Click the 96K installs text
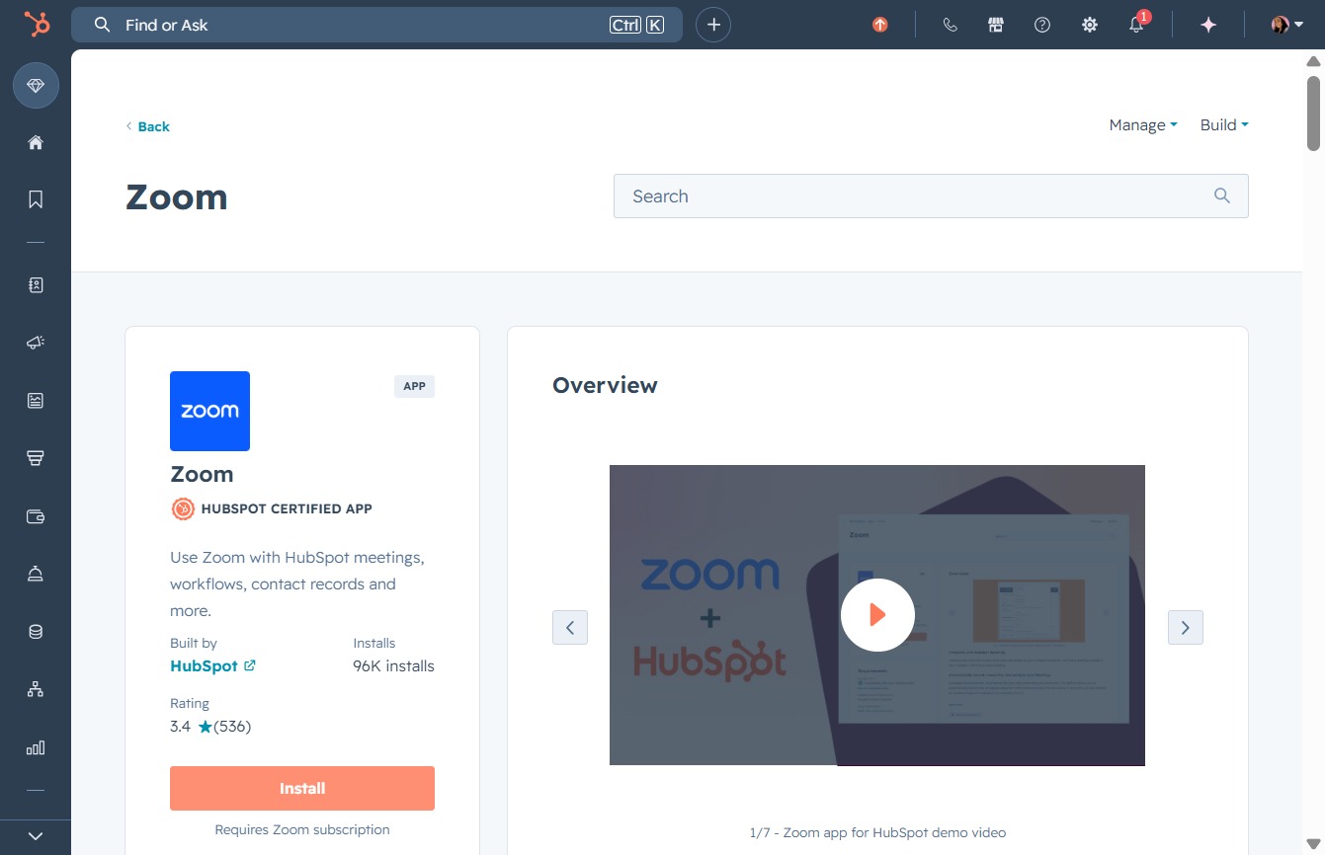The width and height of the screenshot is (1325, 855). tap(393, 665)
